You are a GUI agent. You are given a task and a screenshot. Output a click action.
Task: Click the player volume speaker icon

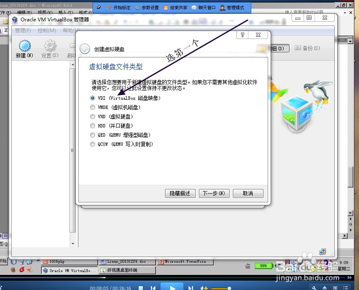[204, 288]
